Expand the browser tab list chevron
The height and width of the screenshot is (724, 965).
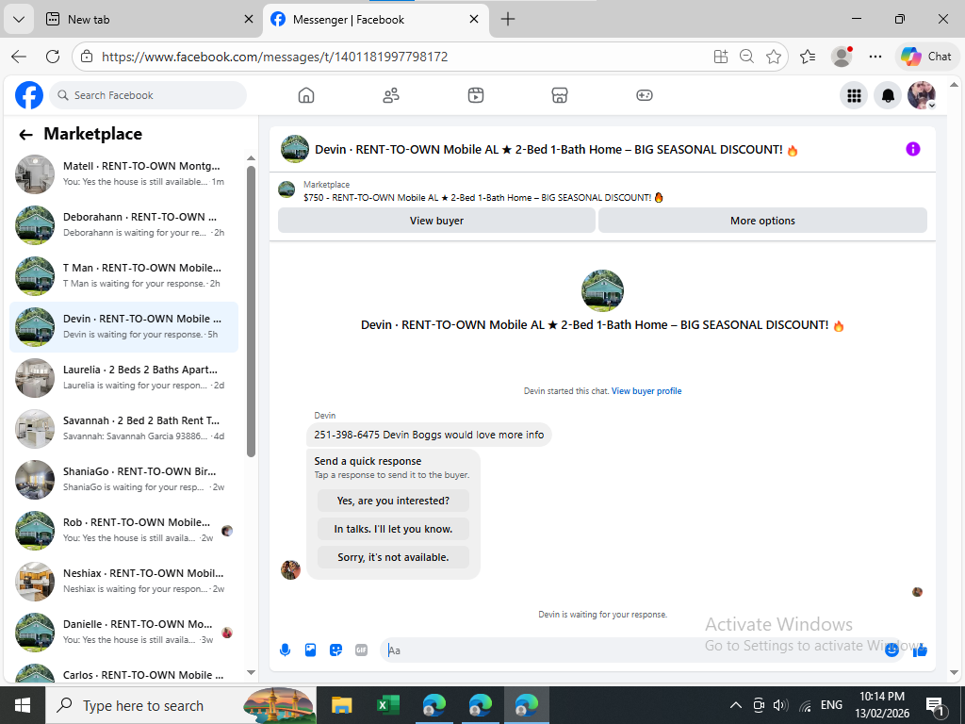point(19,19)
